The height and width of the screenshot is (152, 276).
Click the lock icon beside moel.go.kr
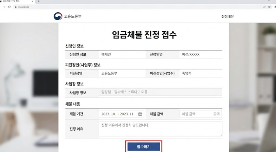(16, 7)
